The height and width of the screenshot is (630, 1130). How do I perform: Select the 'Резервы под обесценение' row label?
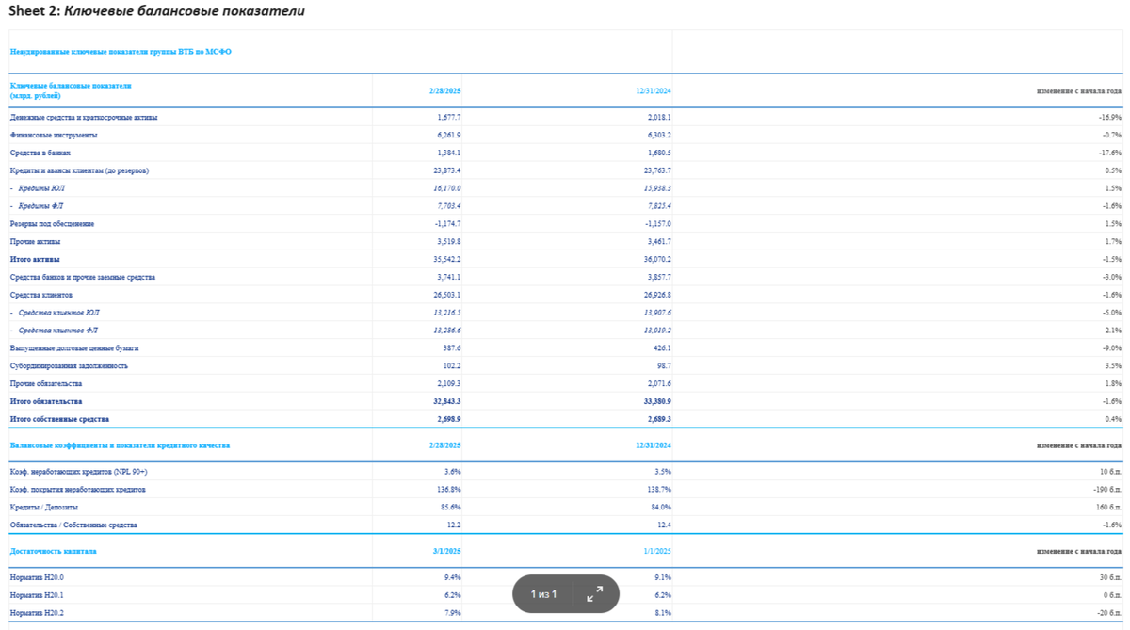[x=52, y=224]
